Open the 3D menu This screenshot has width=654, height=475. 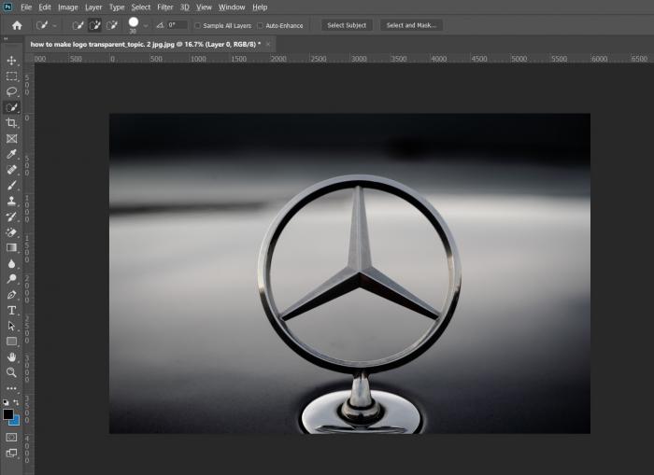(185, 7)
